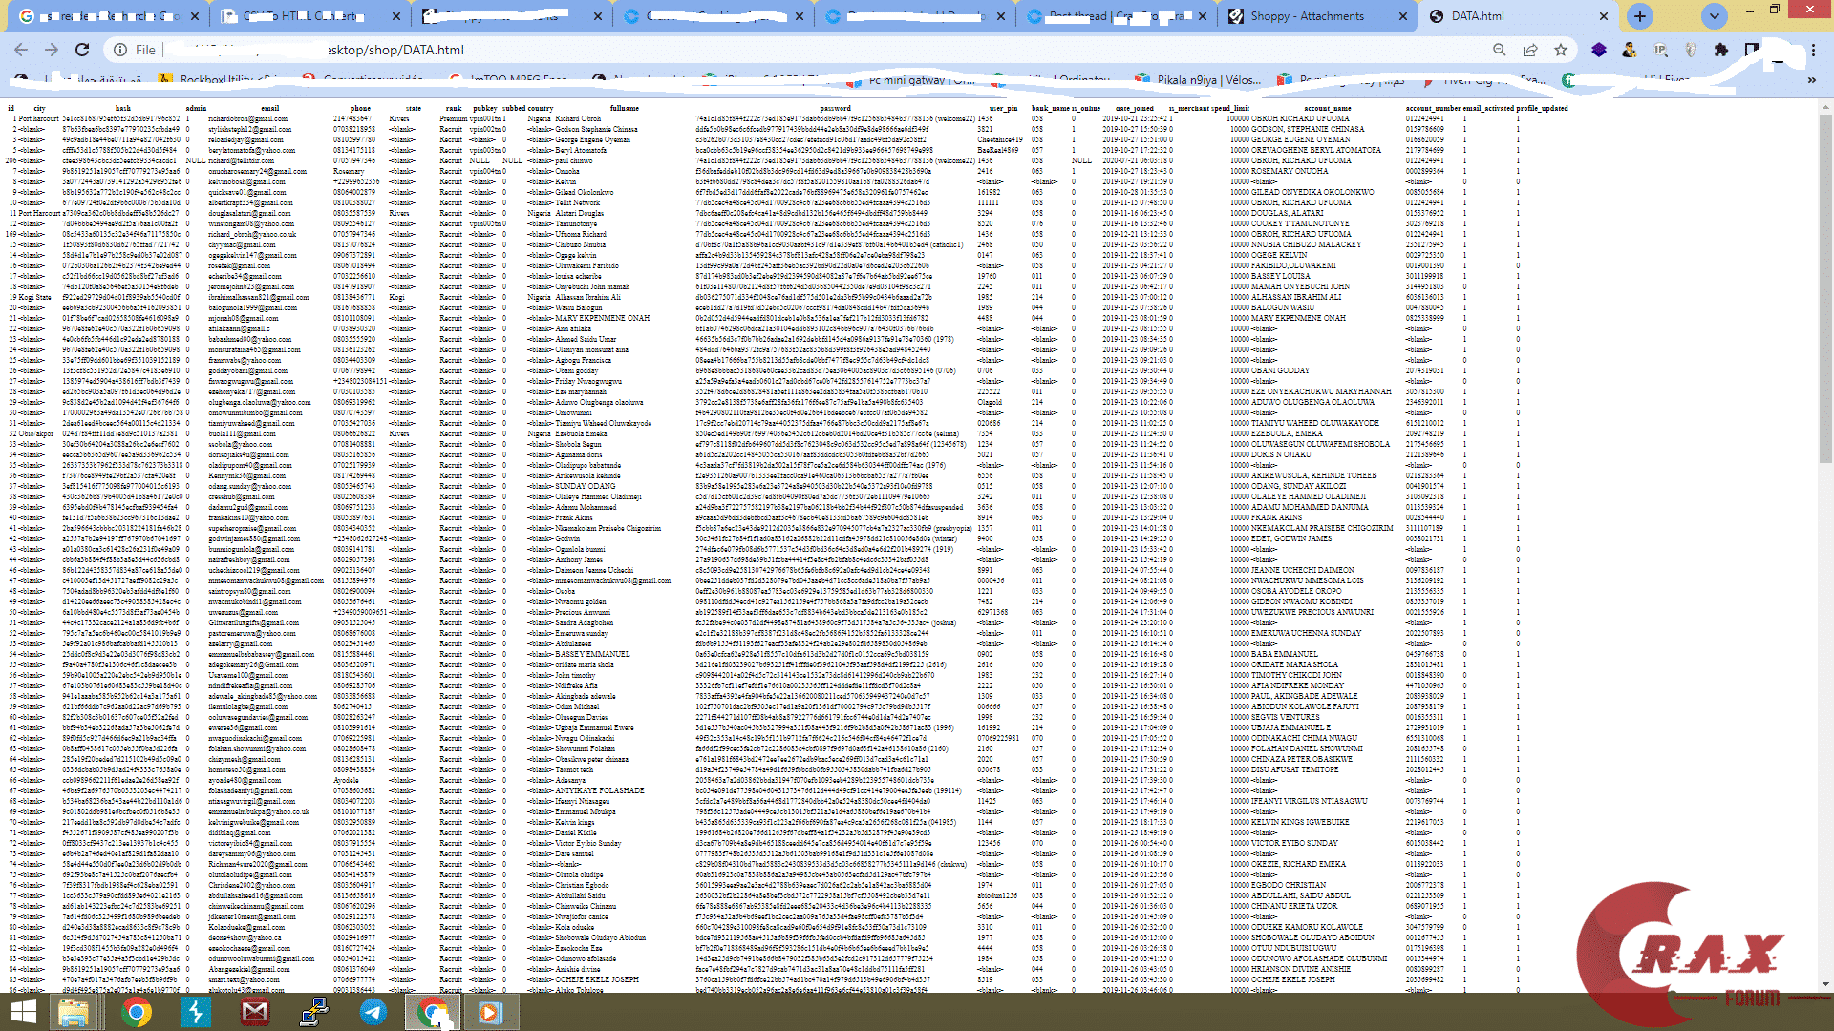
Task: Open the Extensions puzzle piece menu
Action: click(1721, 50)
